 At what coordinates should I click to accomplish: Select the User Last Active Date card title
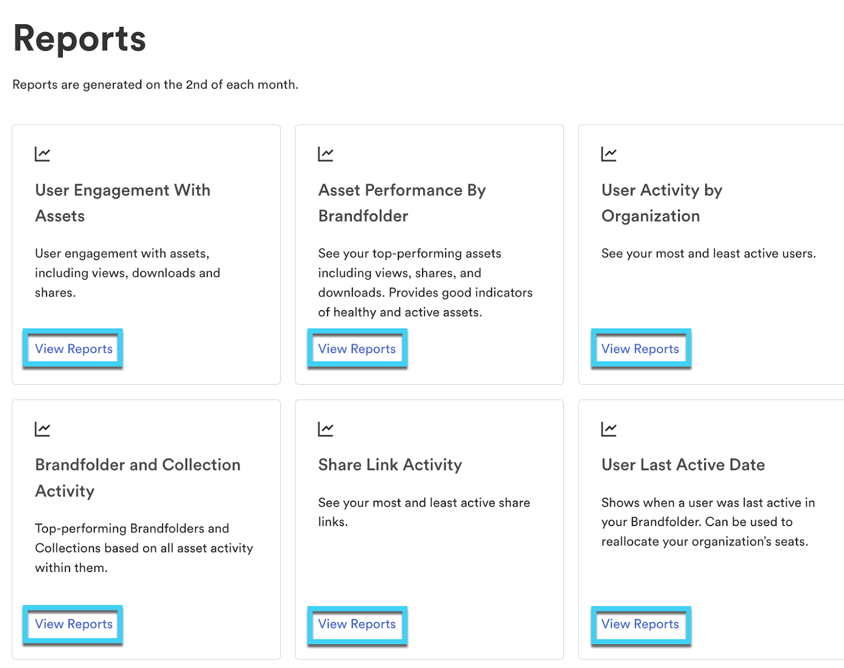683,465
